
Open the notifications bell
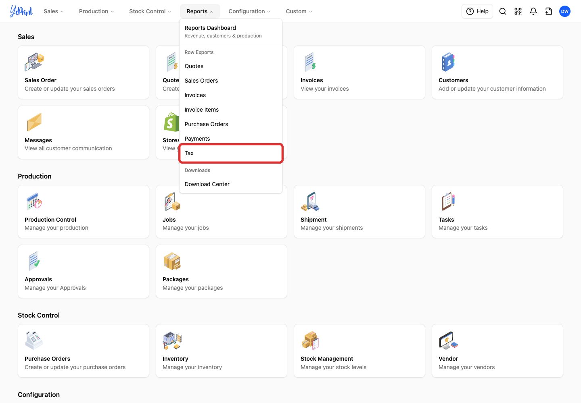(533, 11)
